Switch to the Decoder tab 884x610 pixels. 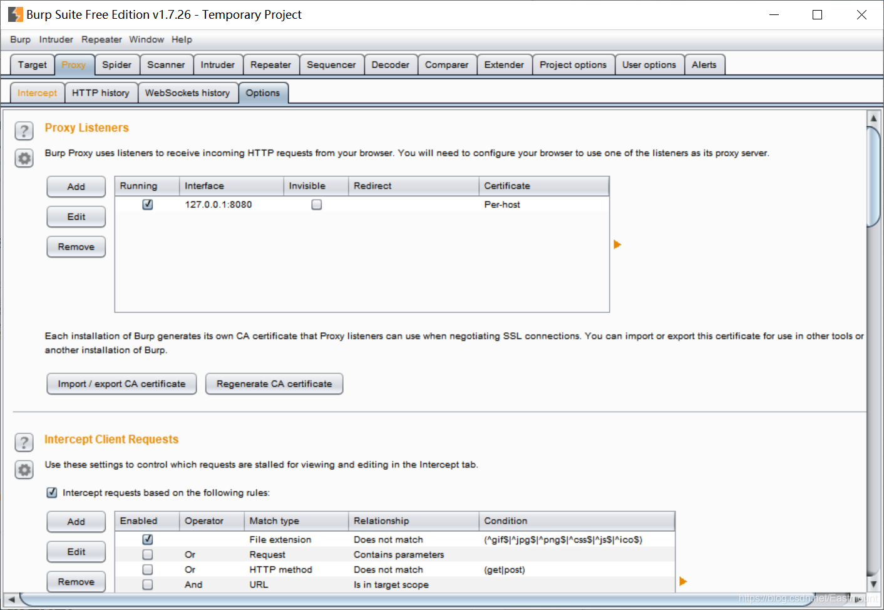(391, 64)
